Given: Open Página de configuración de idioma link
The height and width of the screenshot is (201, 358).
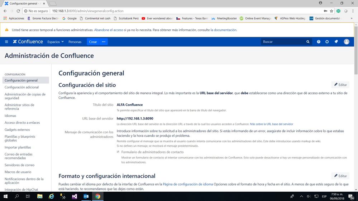Looking at the screenshot, I should coord(188,184).
